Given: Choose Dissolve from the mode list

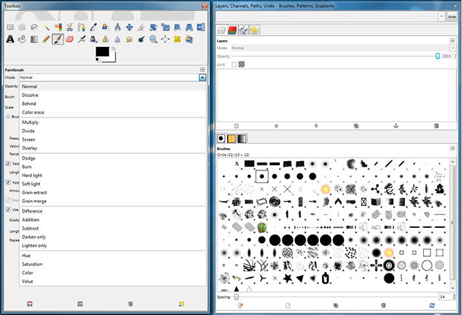Looking at the screenshot, I should (113, 95).
